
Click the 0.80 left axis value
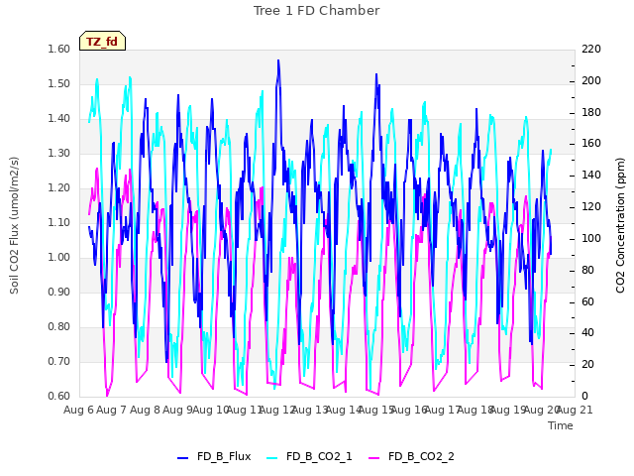(59, 326)
